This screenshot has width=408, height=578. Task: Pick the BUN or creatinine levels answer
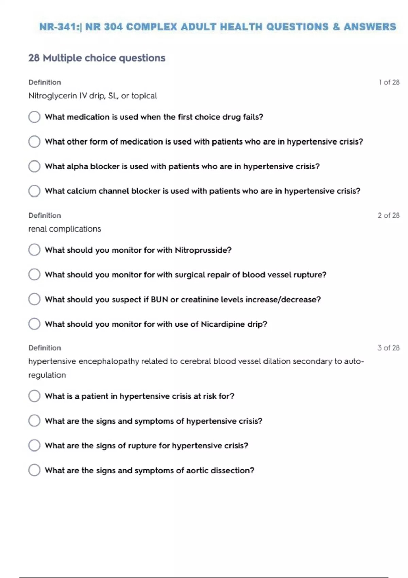tap(34, 300)
